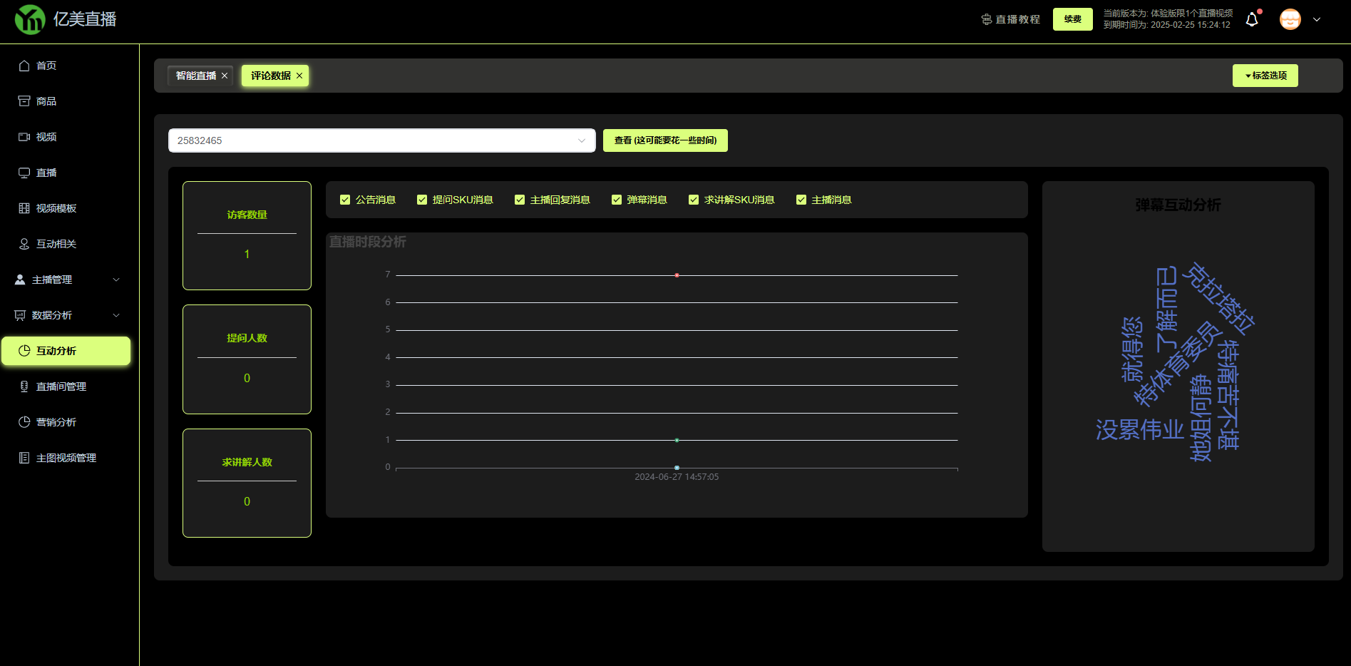Viewport: 1351px width, 666px height.
Task: Open 直播教程 tutorial link
Action: 1011,19
